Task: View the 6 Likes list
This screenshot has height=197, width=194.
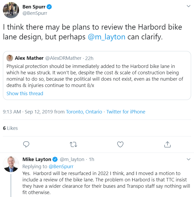Action: click(x=10, y=128)
